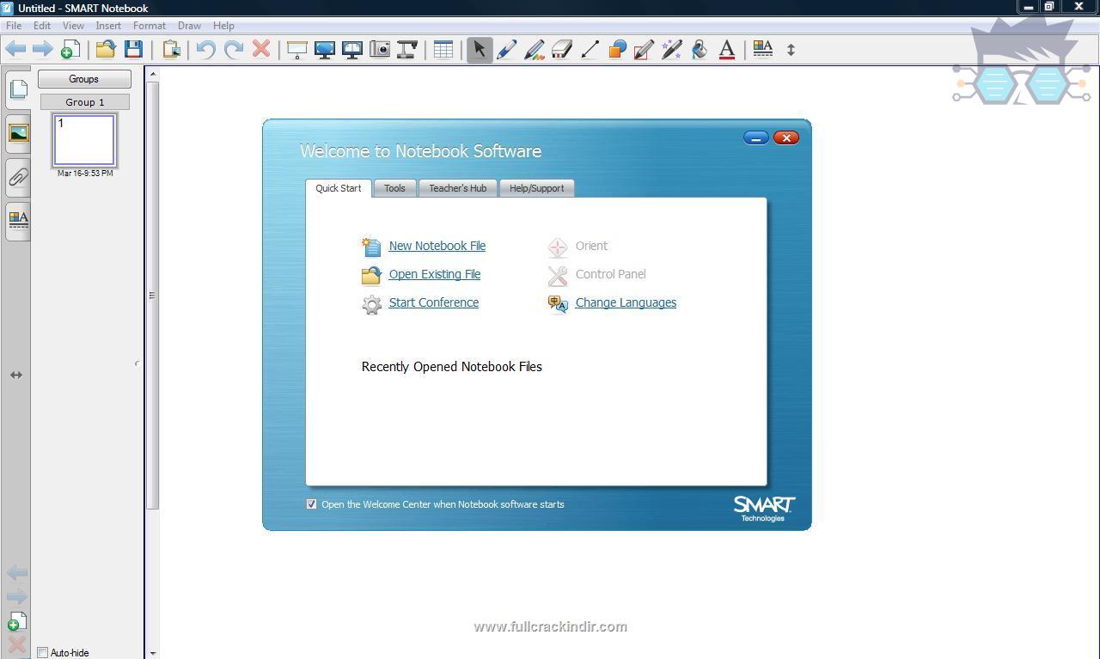Insert a table from the toolbar
1100x659 pixels.
443,49
